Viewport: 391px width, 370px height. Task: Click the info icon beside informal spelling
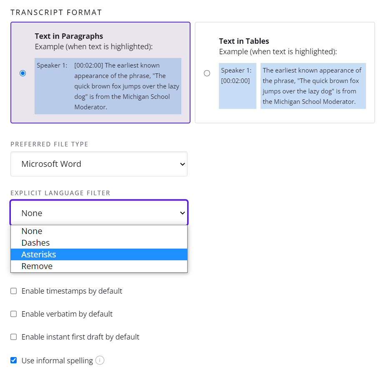(x=100, y=360)
